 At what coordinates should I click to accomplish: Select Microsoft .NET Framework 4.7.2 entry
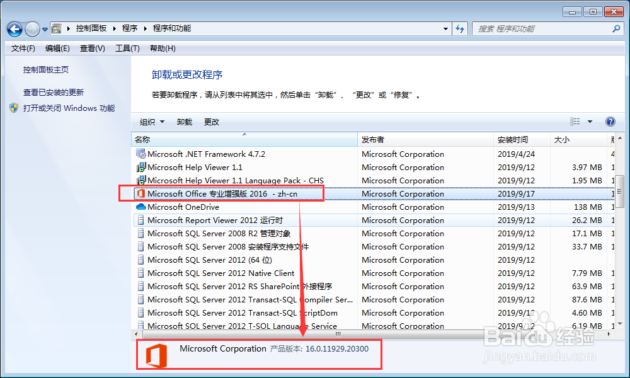pyautogui.click(x=206, y=154)
